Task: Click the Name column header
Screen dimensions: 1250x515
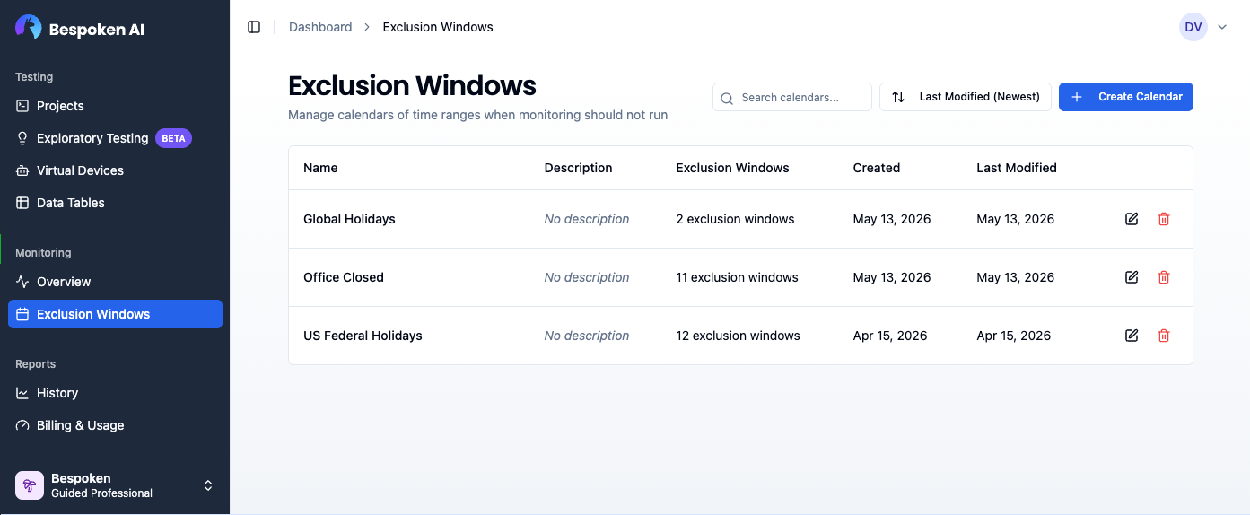Action: [x=320, y=168]
